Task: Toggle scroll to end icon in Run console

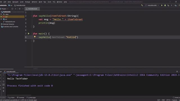Action: click(3, 85)
